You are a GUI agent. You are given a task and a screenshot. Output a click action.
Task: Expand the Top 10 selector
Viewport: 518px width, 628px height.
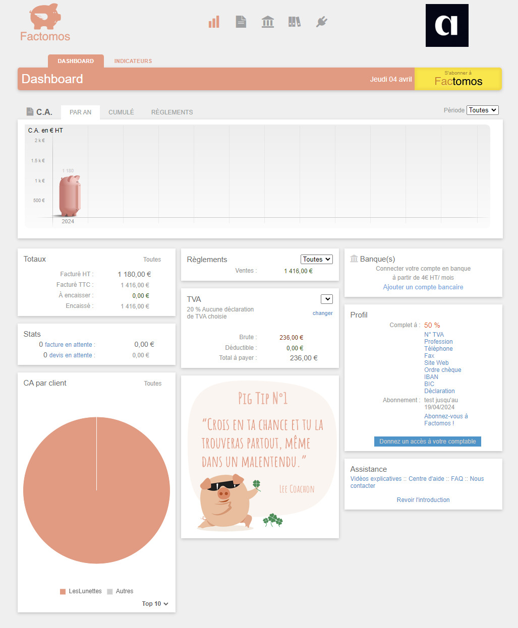155,603
